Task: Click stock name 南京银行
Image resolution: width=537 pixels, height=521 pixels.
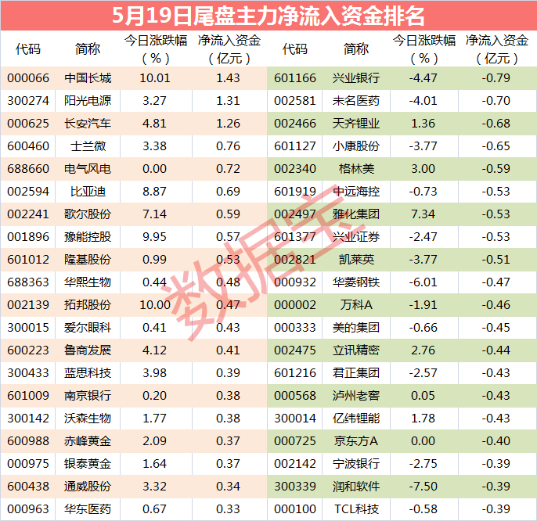Action: (88, 396)
